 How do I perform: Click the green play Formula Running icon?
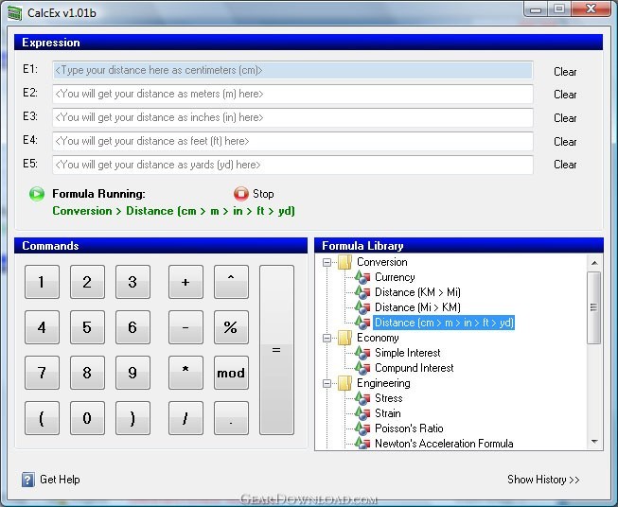click(37, 194)
